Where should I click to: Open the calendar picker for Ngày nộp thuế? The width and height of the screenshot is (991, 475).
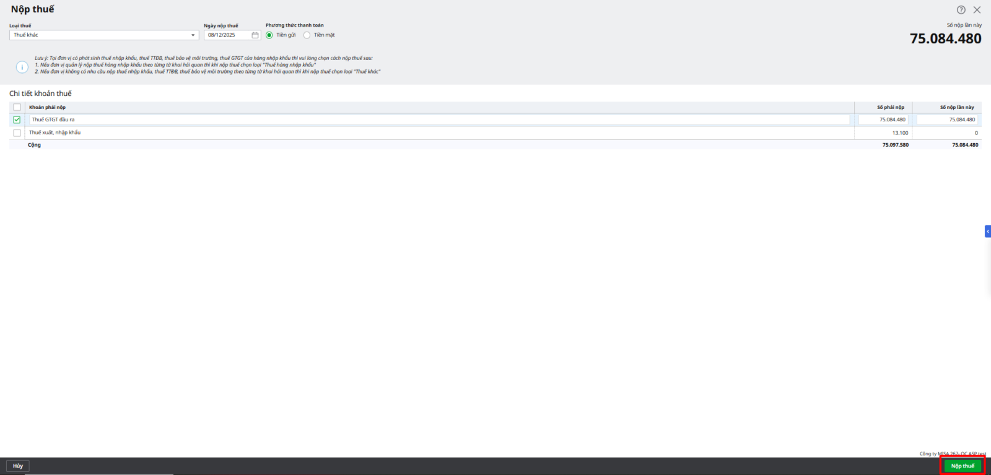point(255,35)
